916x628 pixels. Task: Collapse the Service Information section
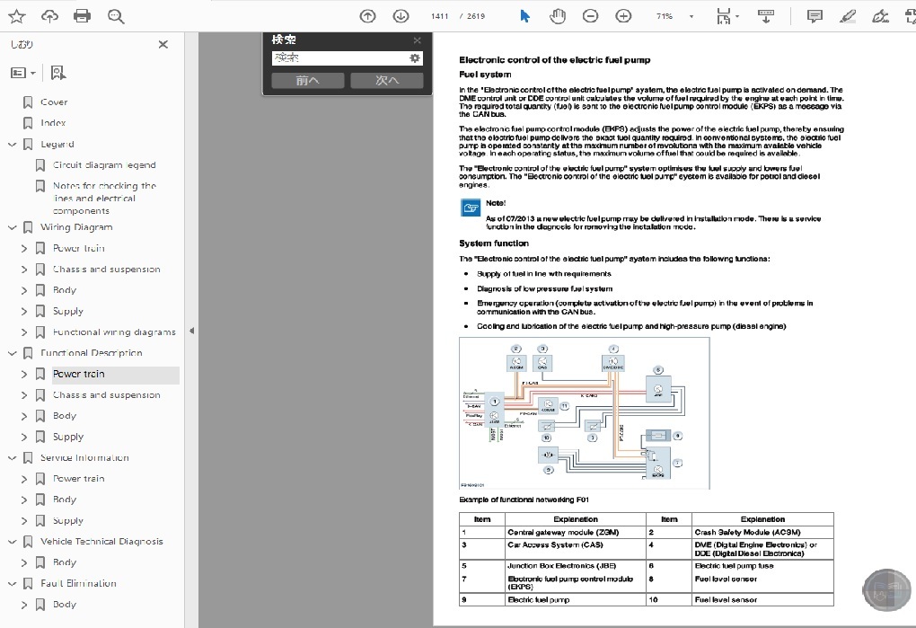coord(13,458)
